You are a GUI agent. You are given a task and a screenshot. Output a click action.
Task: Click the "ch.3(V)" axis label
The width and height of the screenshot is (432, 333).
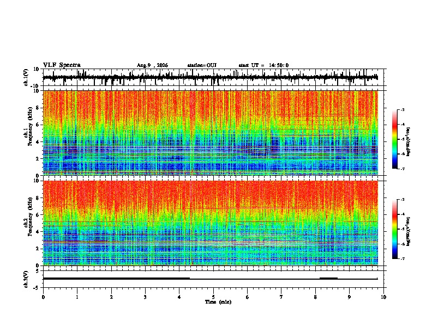[x=26, y=280]
